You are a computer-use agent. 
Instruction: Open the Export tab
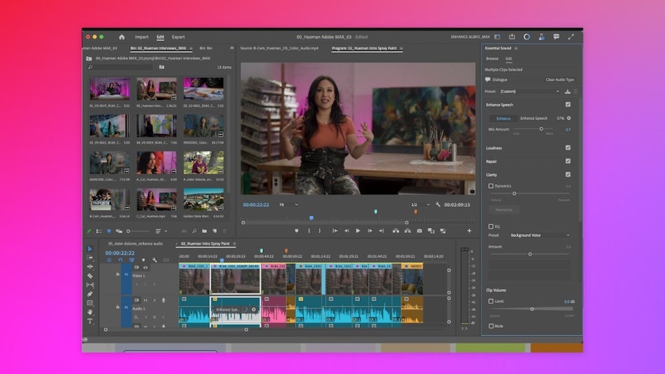coord(178,37)
